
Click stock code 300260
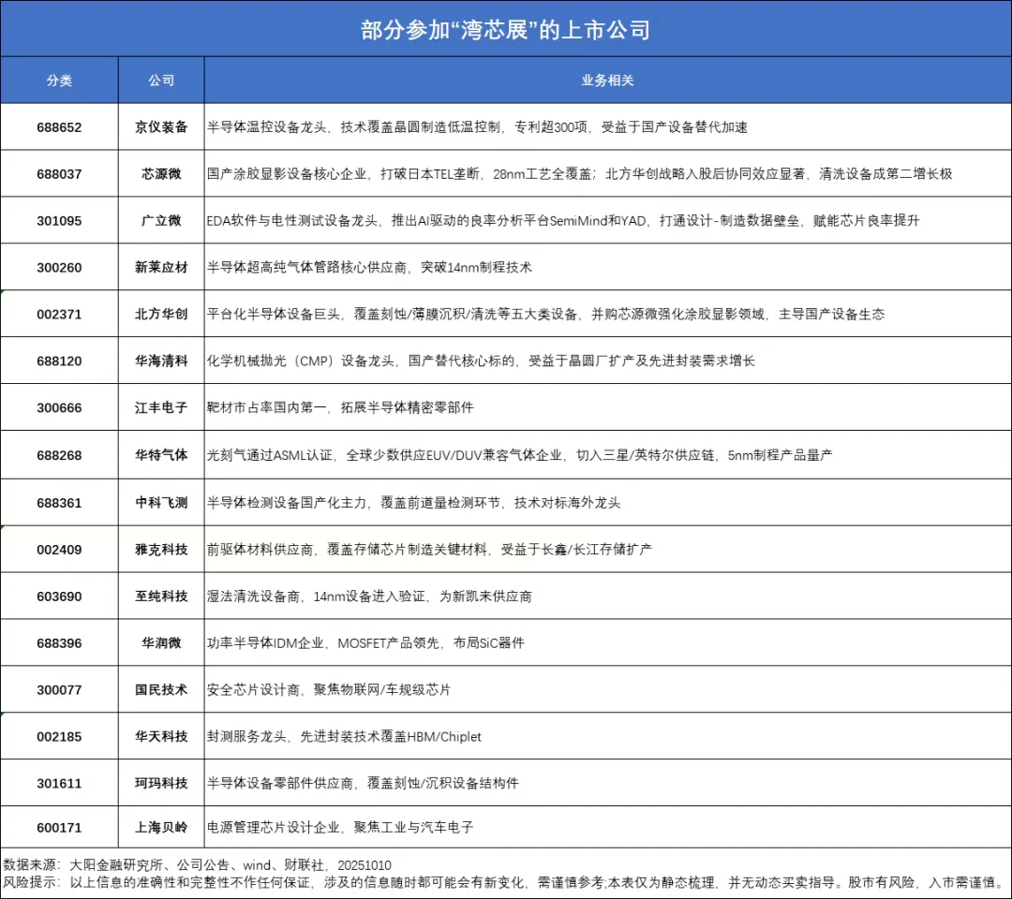click(59, 268)
